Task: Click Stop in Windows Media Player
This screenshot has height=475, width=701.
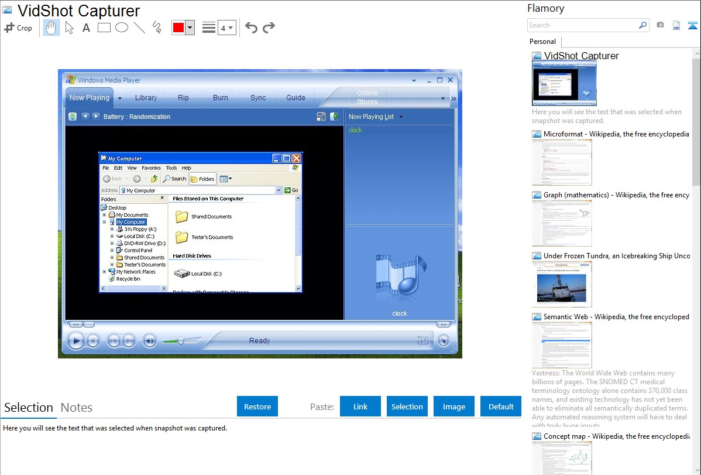Action: [93, 341]
